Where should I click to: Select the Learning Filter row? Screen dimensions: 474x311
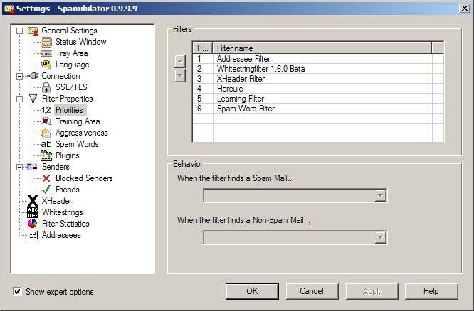[x=318, y=99]
